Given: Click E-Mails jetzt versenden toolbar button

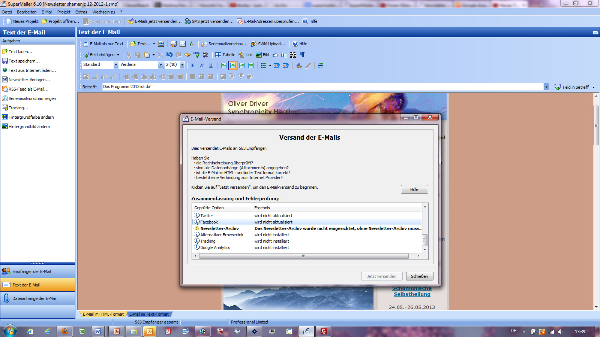Looking at the screenshot, I should click(154, 21).
